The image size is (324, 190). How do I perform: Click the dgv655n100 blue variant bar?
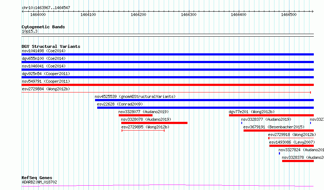coord(167,62)
